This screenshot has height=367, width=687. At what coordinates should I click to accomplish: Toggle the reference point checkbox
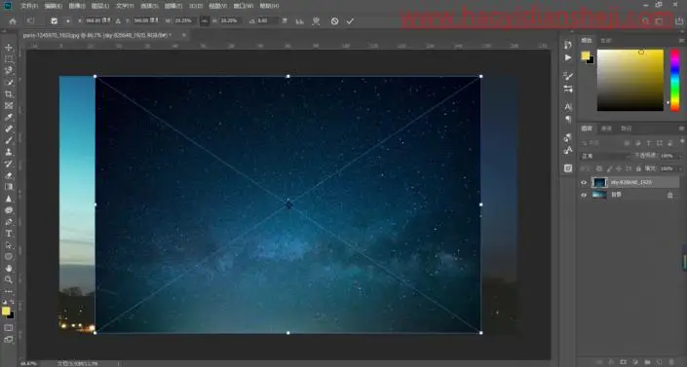(54, 21)
